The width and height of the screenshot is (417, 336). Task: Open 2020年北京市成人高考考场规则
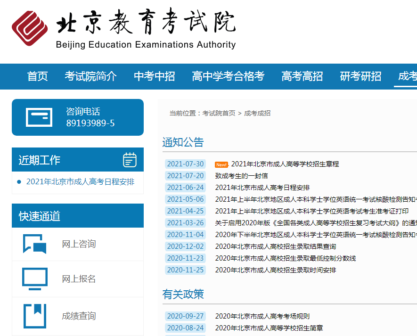pos(262,316)
